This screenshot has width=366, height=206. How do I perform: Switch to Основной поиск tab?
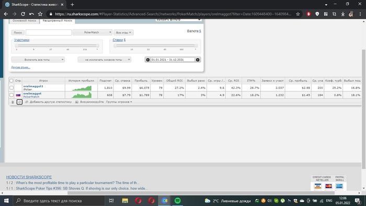(24, 21)
